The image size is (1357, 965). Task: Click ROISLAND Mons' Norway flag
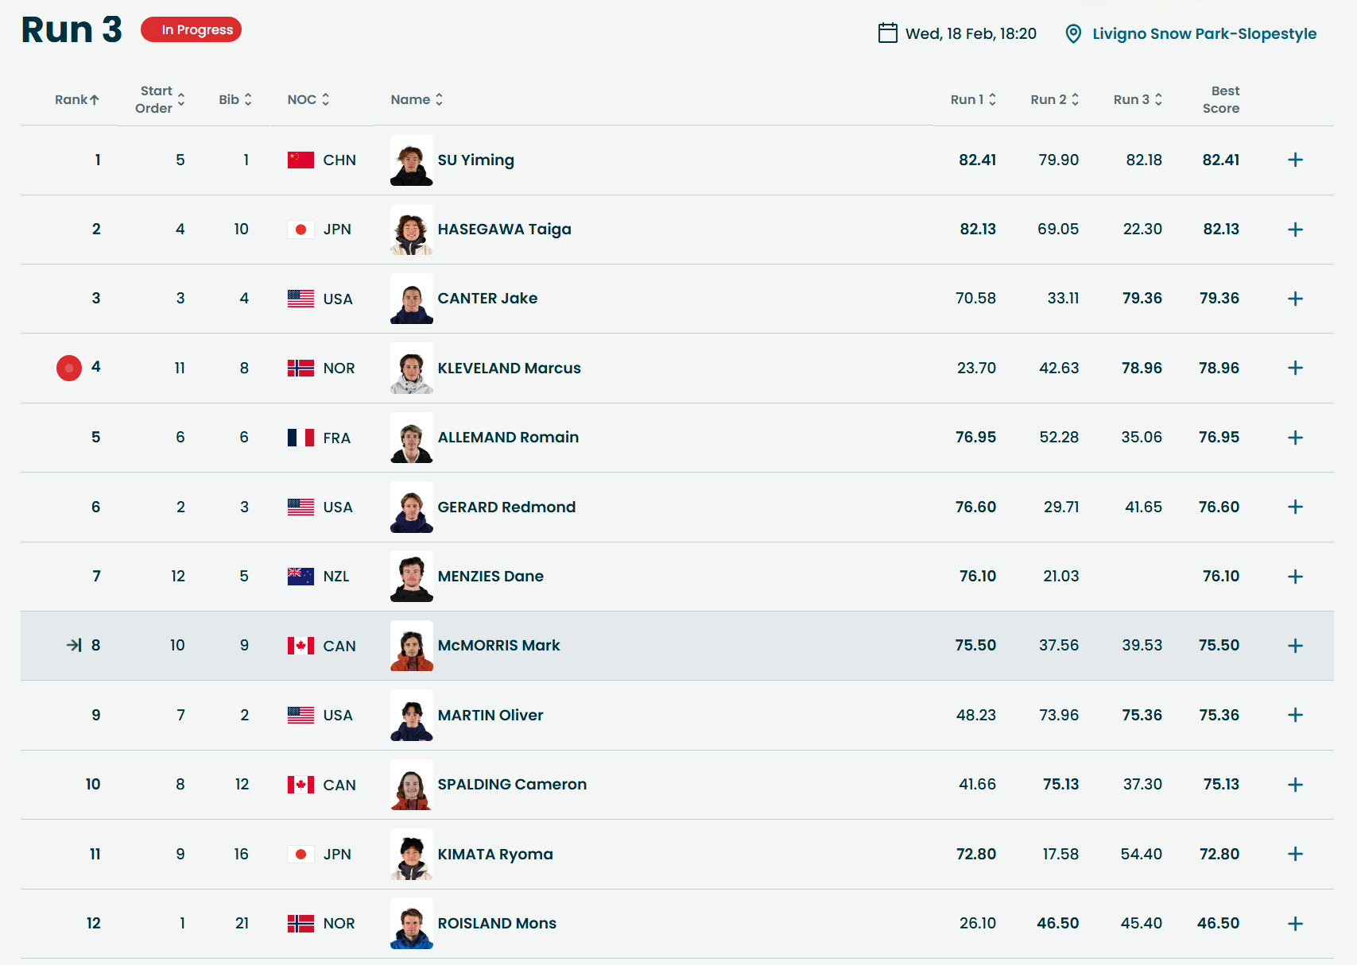[x=300, y=923]
